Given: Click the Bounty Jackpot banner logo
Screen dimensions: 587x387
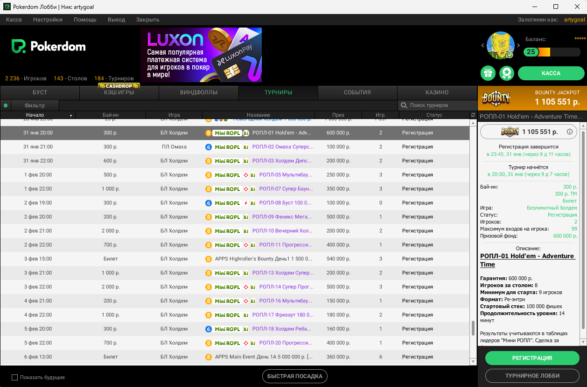Looking at the screenshot, I should click(x=496, y=98).
